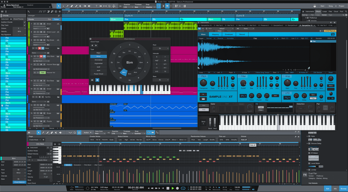This screenshot has height=192, width=348.
Task: Click the FX button in SampleOne XT
Action: tap(203, 95)
